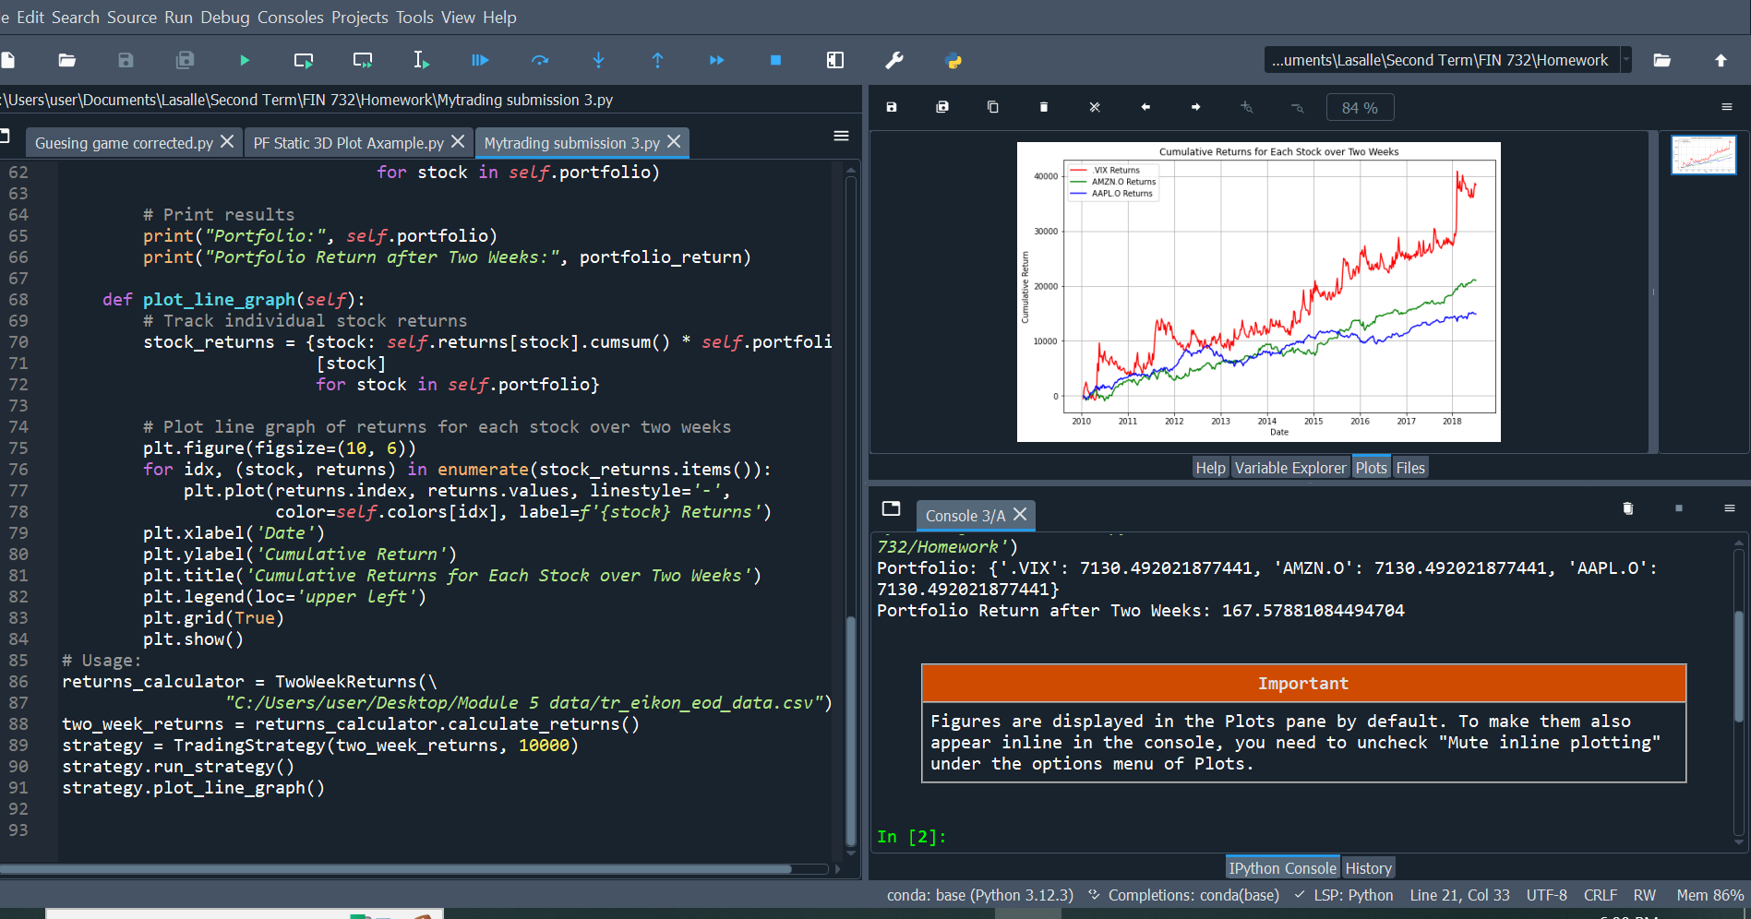Click debugger step over icon
1751x919 pixels.
(x=540, y=60)
